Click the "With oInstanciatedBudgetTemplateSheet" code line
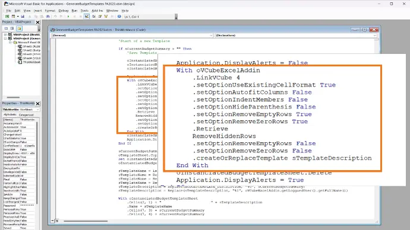 click(x=158, y=199)
